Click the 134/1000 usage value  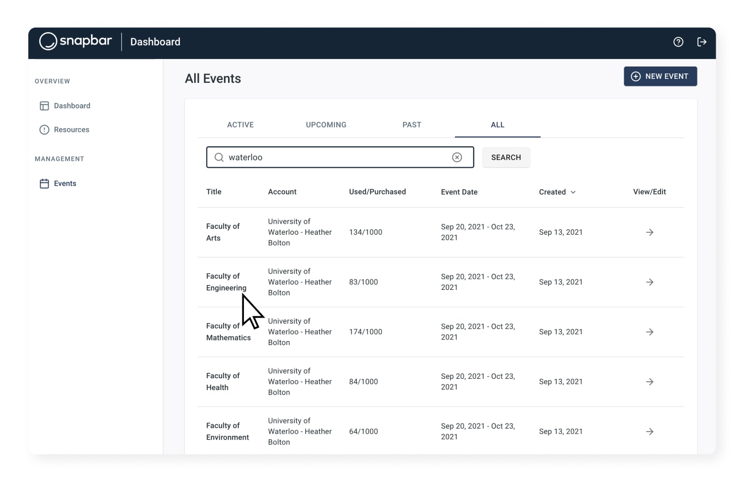tap(366, 232)
